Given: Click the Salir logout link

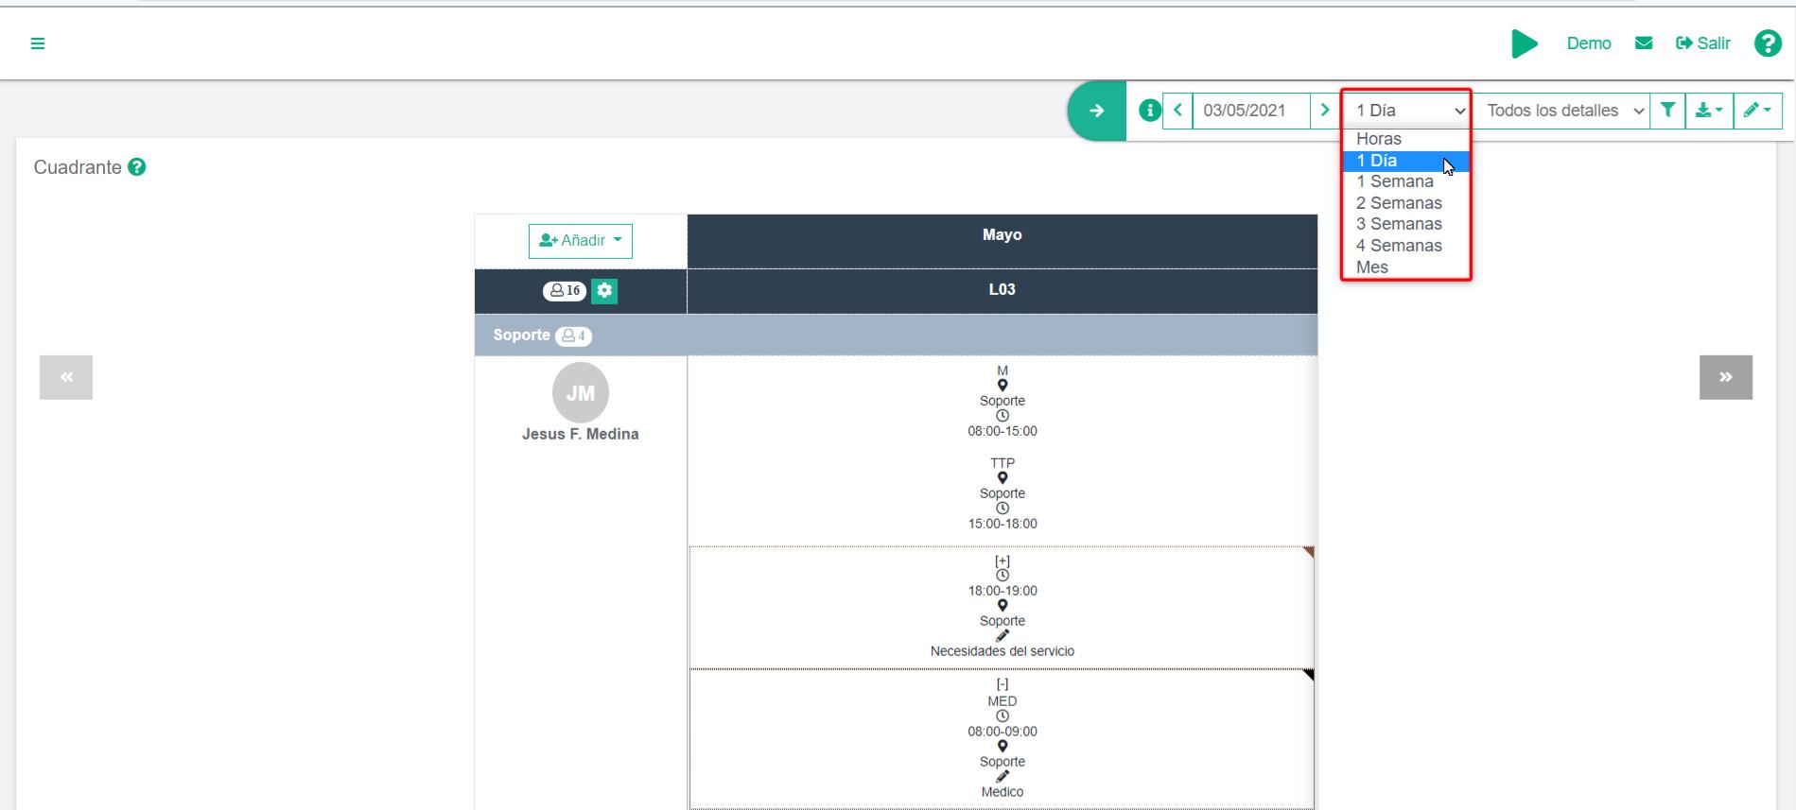Looking at the screenshot, I should [1703, 43].
